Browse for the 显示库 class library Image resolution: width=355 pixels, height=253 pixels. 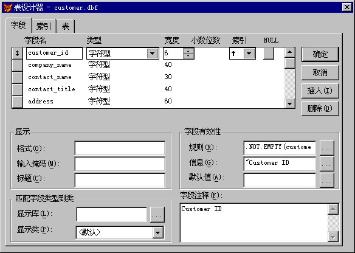(x=157, y=215)
